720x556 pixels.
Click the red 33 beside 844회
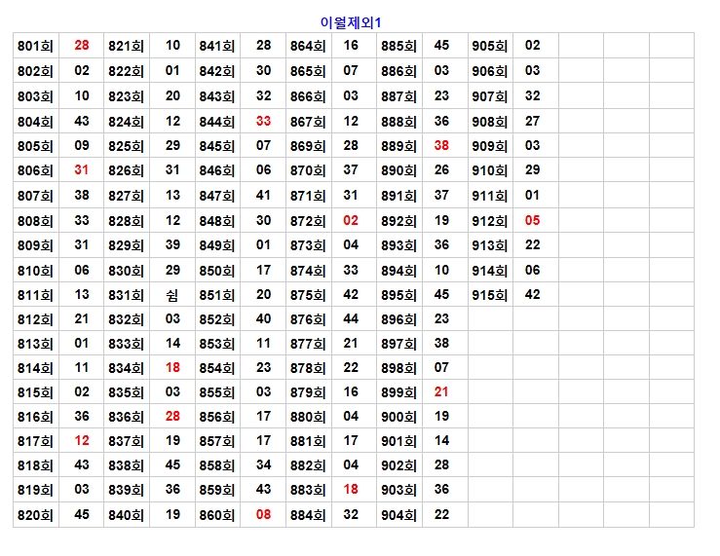click(264, 122)
